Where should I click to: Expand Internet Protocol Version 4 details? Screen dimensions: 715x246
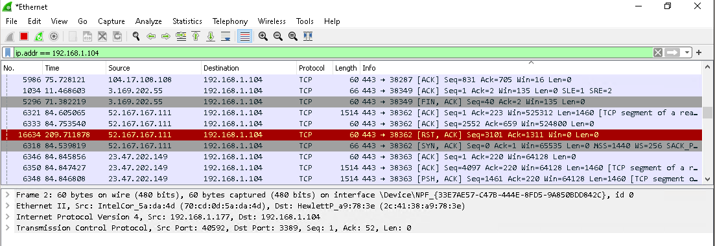[x=8, y=217]
